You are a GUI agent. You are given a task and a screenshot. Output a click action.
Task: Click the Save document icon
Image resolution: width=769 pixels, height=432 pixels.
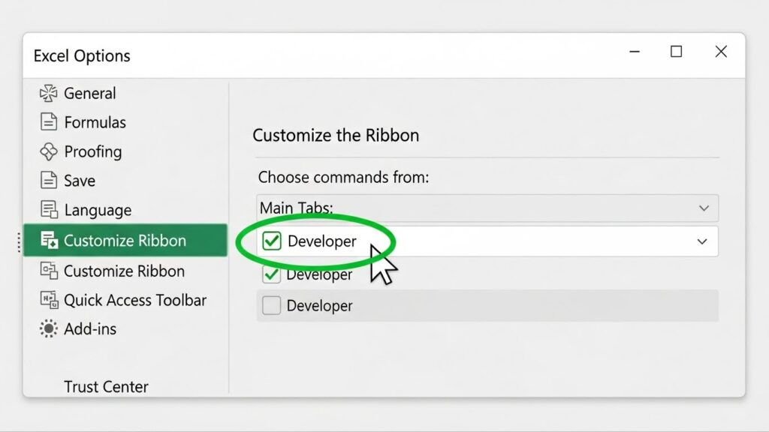coord(49,180)
